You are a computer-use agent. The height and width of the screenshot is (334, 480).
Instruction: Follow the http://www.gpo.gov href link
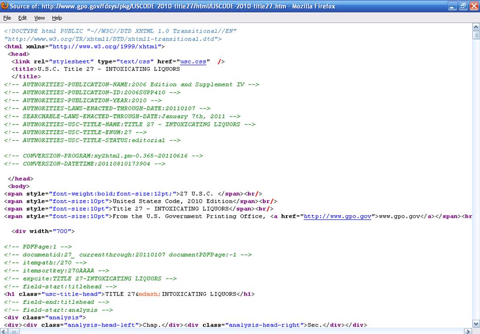point(337,216)
